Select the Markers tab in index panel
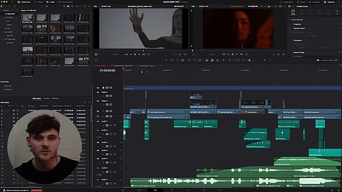The width and height of the screenshot is (342, 192). pyautogui.click(x=56, y=98)
